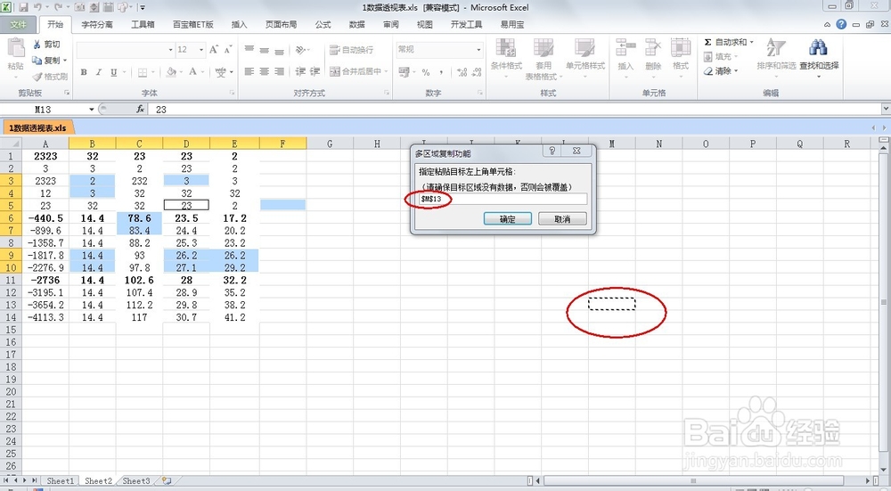This screenshot has height=491, width=891.
Task: Open the number format dropdown (常规)
Action: point(478,49)
